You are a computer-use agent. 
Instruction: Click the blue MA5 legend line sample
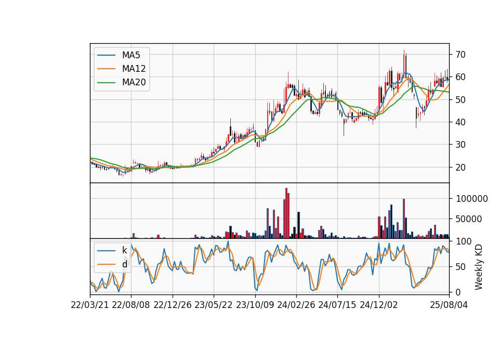coord(106,55)
